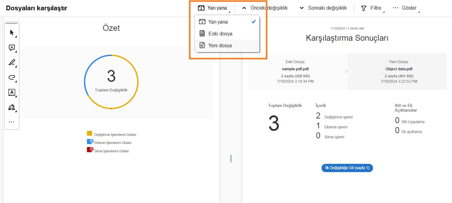Jump to Sonraki değişiklik
The width and height of the screenshot is (452, 203).
(323, 8)
